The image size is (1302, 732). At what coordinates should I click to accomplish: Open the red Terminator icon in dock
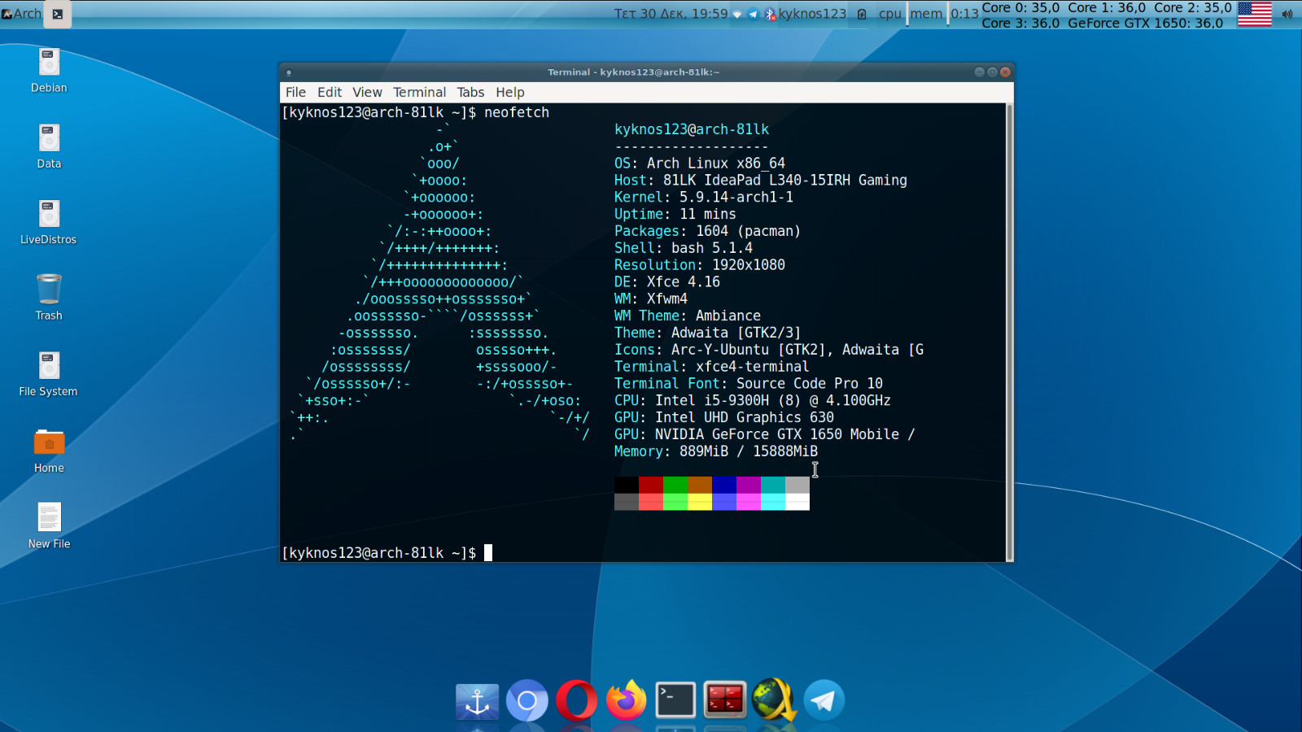pyautogui.click(x=724, y=700)
